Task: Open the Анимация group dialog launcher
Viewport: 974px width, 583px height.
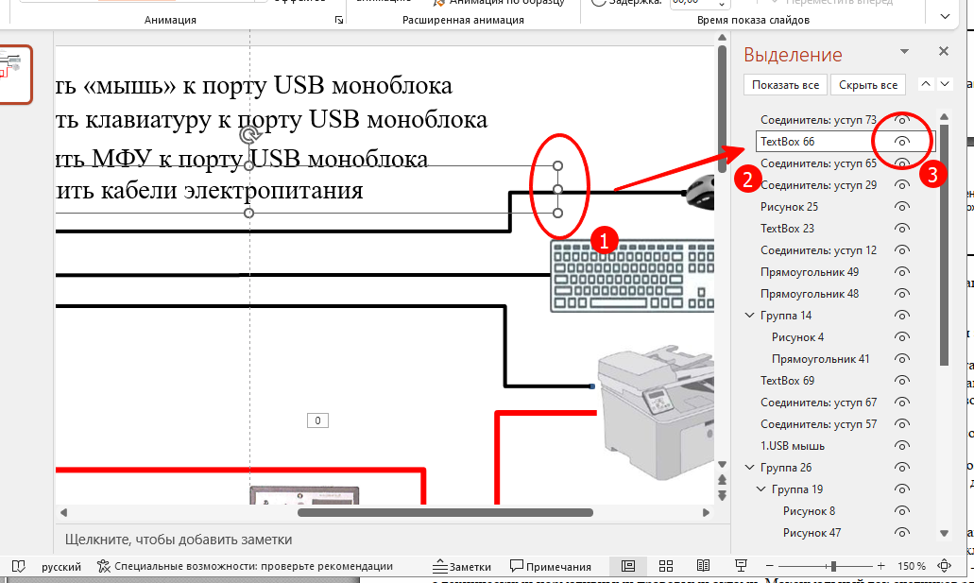Action: pyautogui.click(x=338, y=20)
